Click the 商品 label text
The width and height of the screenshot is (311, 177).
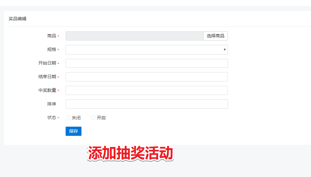coord(52,36)
